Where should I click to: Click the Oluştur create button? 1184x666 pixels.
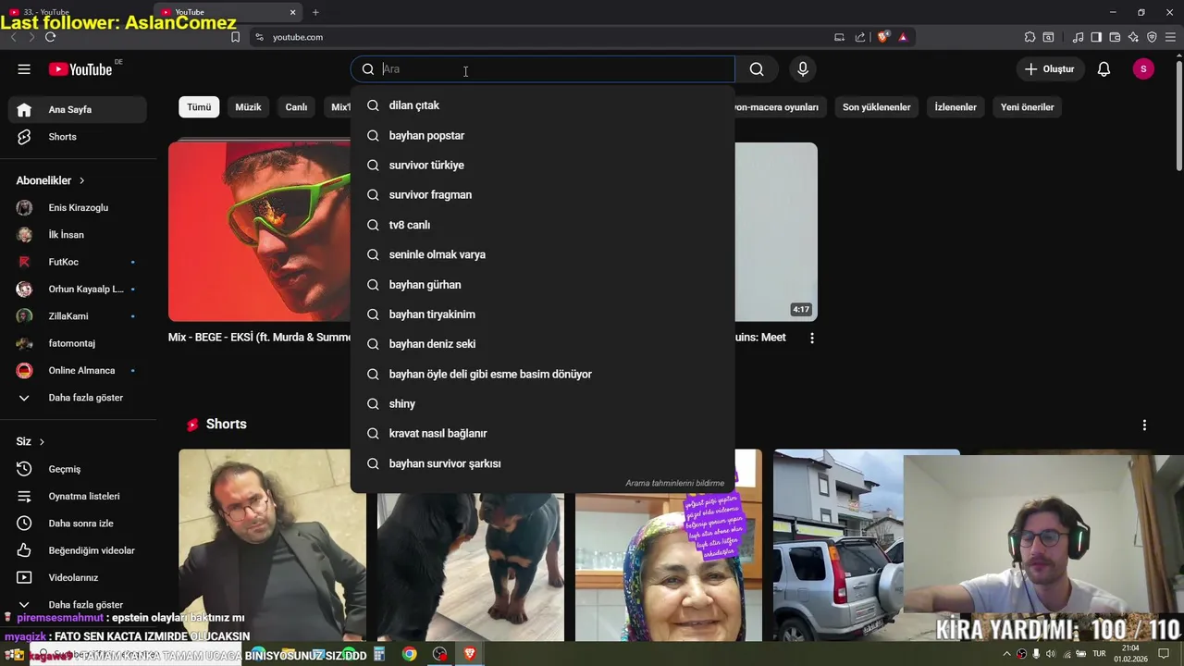coord(1050,69)
